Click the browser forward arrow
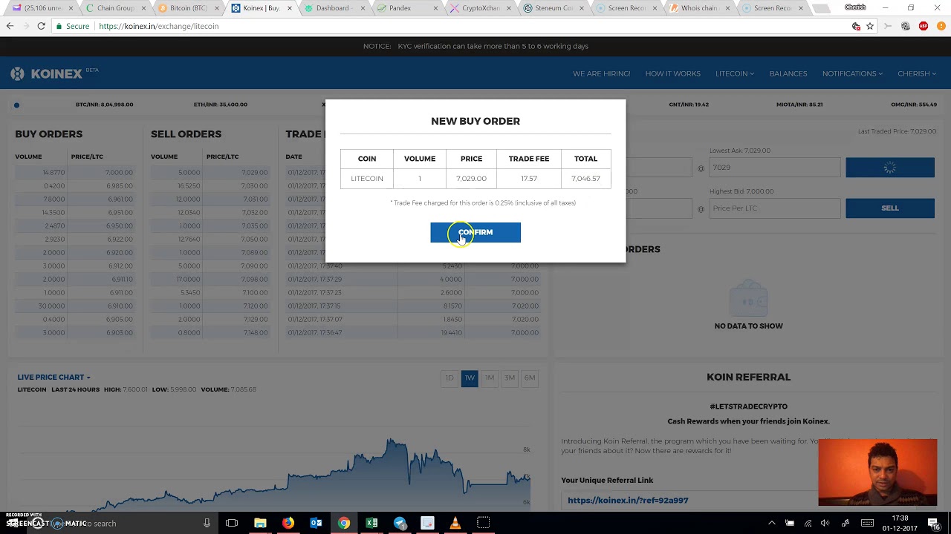 [26, 26]
